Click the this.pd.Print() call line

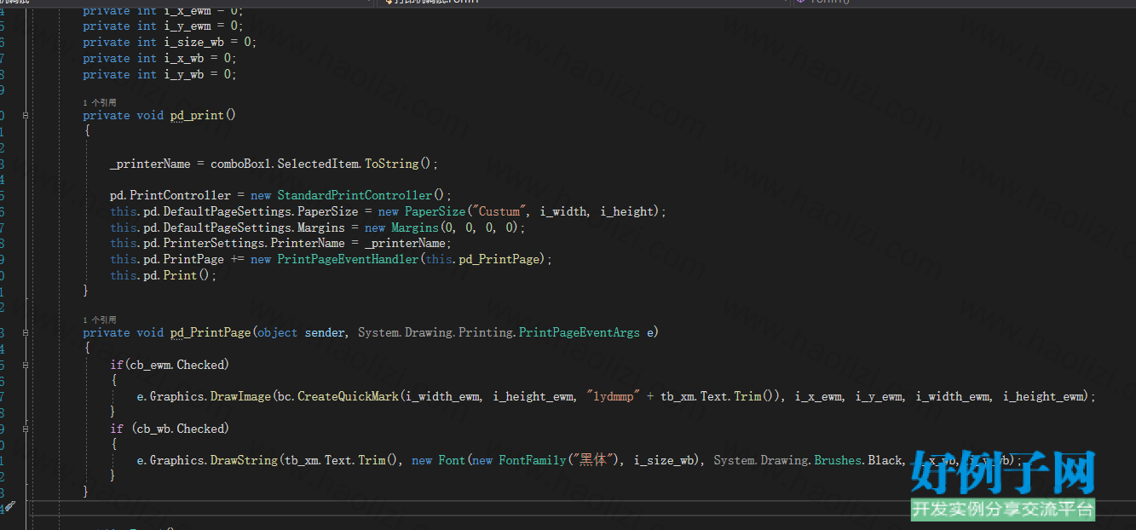click(164, 275)
